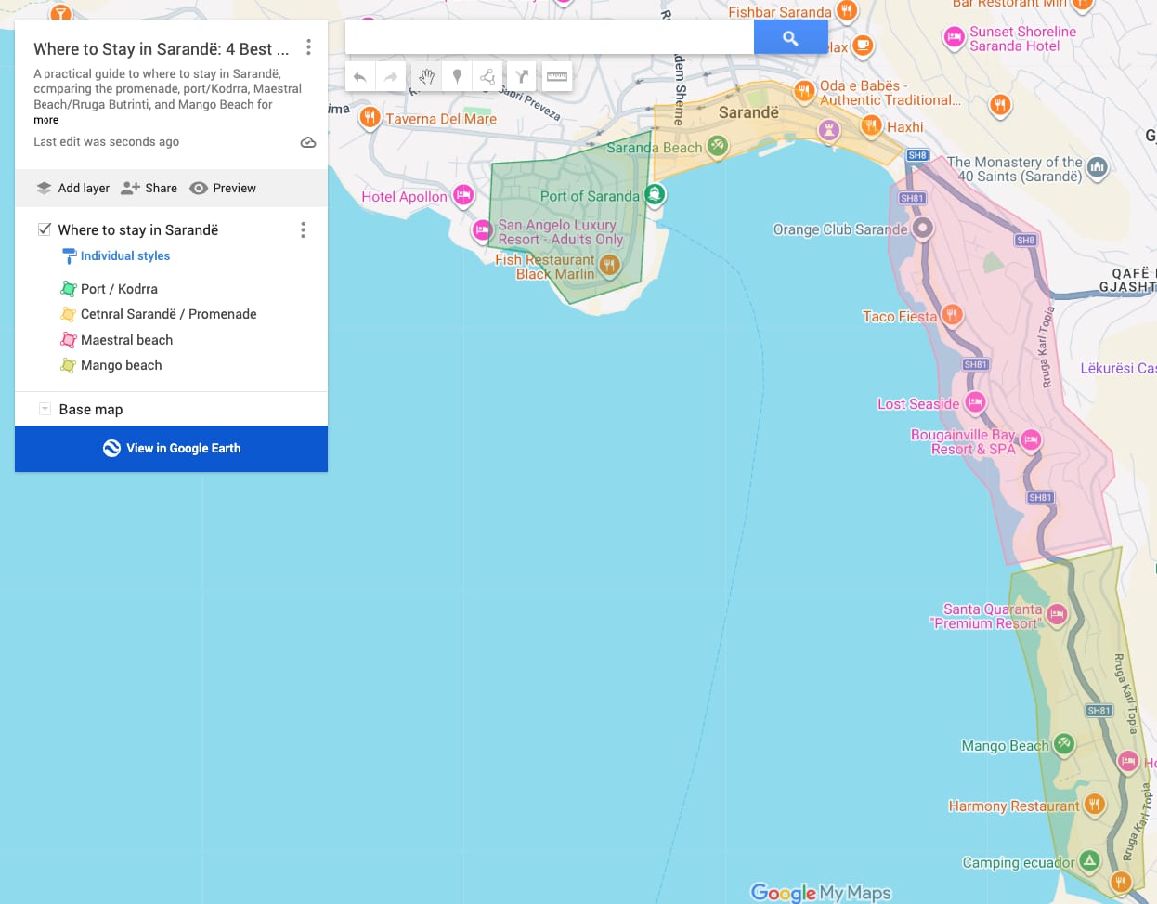
Task: Click the Redo arrow in map toolbar
Action: click(x=392, y=77)
